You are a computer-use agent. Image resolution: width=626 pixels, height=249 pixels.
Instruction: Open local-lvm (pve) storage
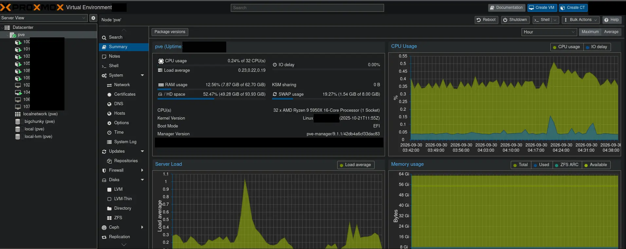pyautogui.click(x=38, y=137)
